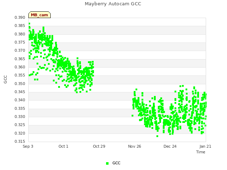Click the 0.320 y-axis value

click(x=20, y=133)
